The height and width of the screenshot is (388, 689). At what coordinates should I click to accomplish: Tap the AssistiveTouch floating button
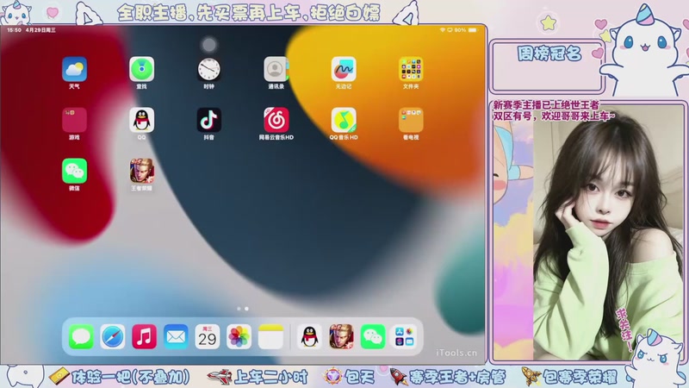(x=209, y=45)
